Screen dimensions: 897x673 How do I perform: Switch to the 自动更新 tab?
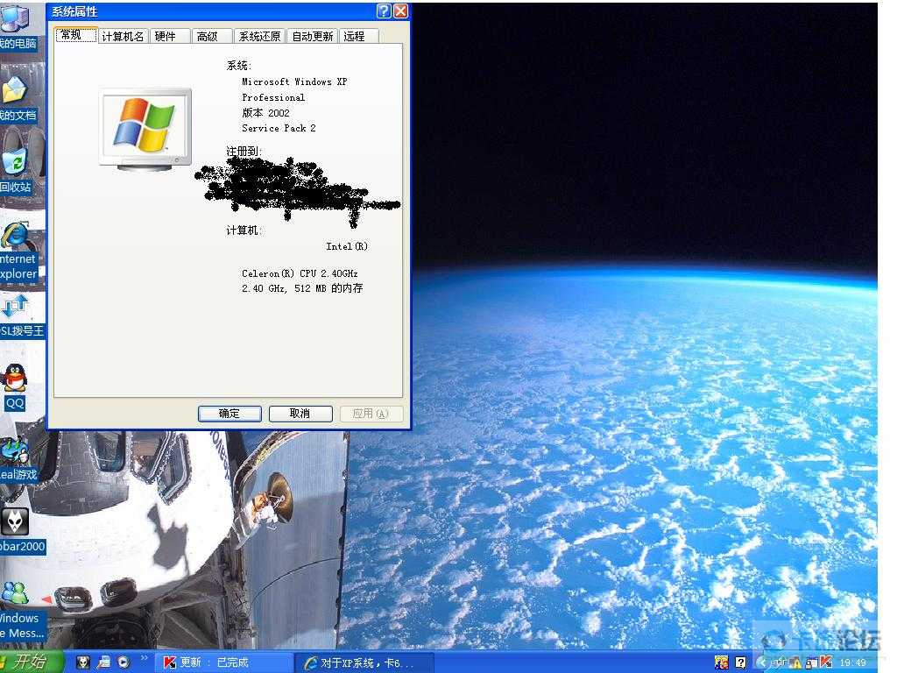pos(313,36)
